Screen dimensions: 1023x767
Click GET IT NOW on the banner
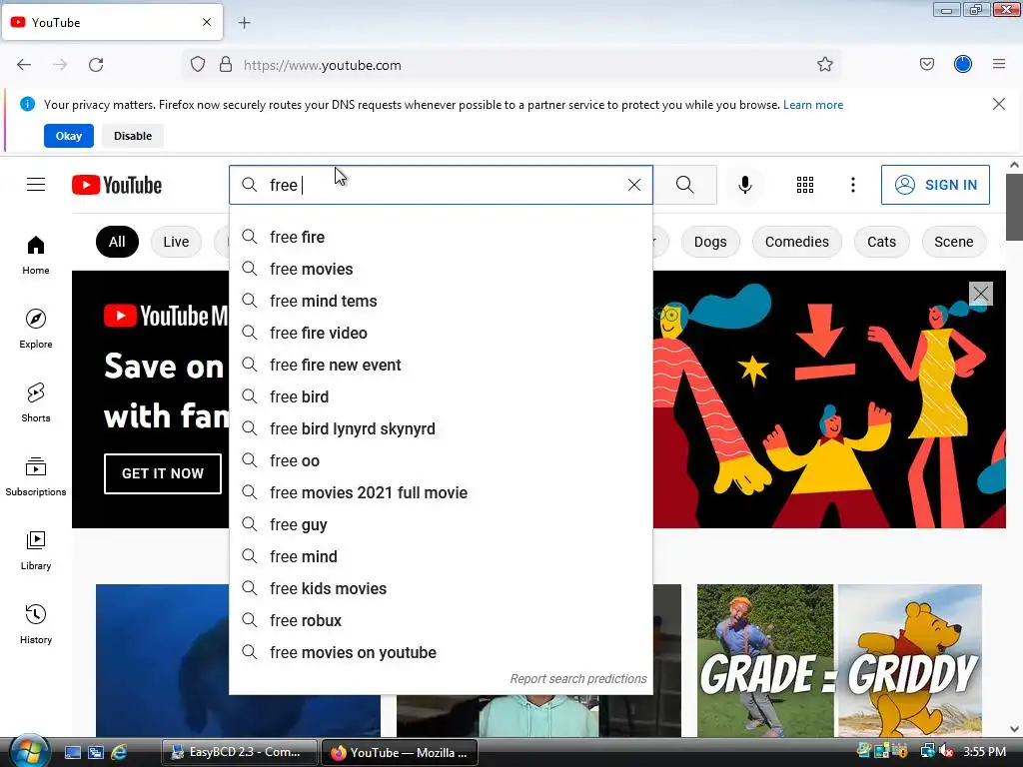click(163, 473)
